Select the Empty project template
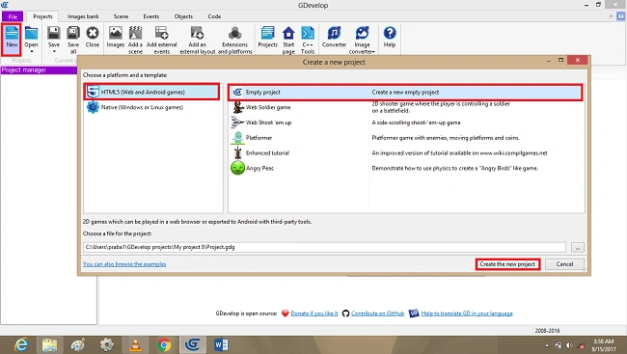 point(405,92)
